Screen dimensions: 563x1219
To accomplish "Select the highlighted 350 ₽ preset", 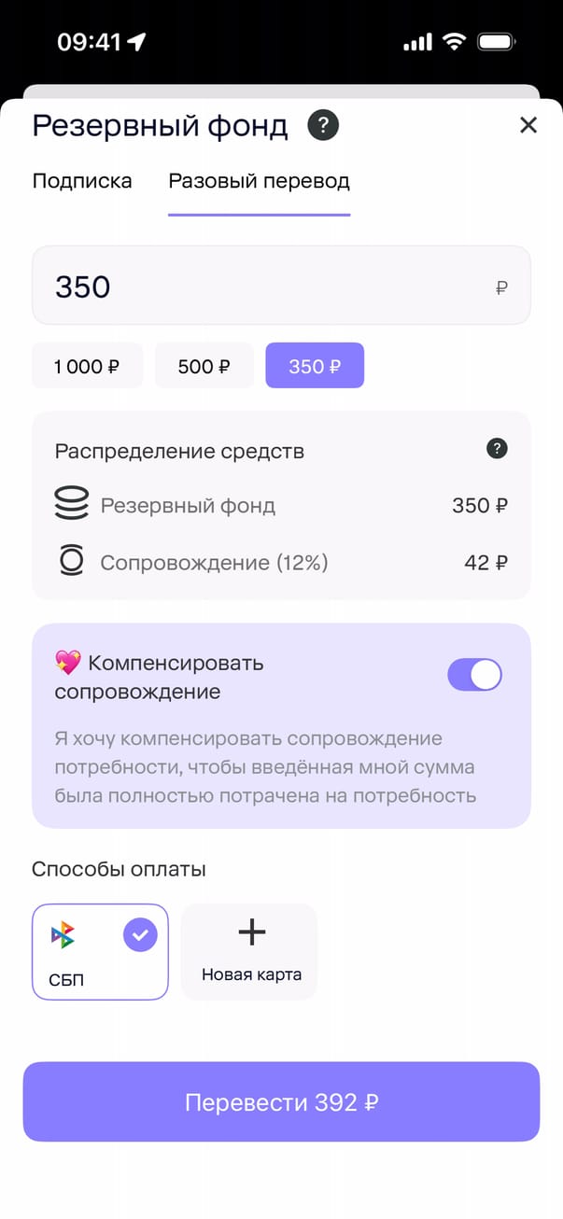I will [315, 366].
